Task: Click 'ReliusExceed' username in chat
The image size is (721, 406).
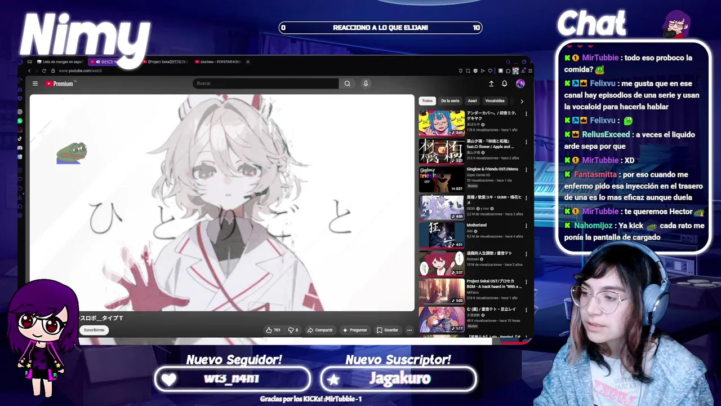Action: click(606, 135)
